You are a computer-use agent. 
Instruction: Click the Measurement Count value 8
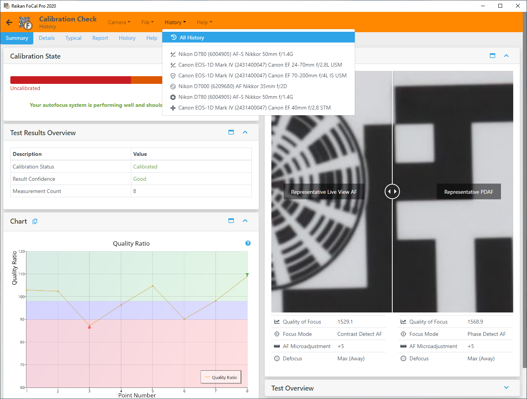135,191
